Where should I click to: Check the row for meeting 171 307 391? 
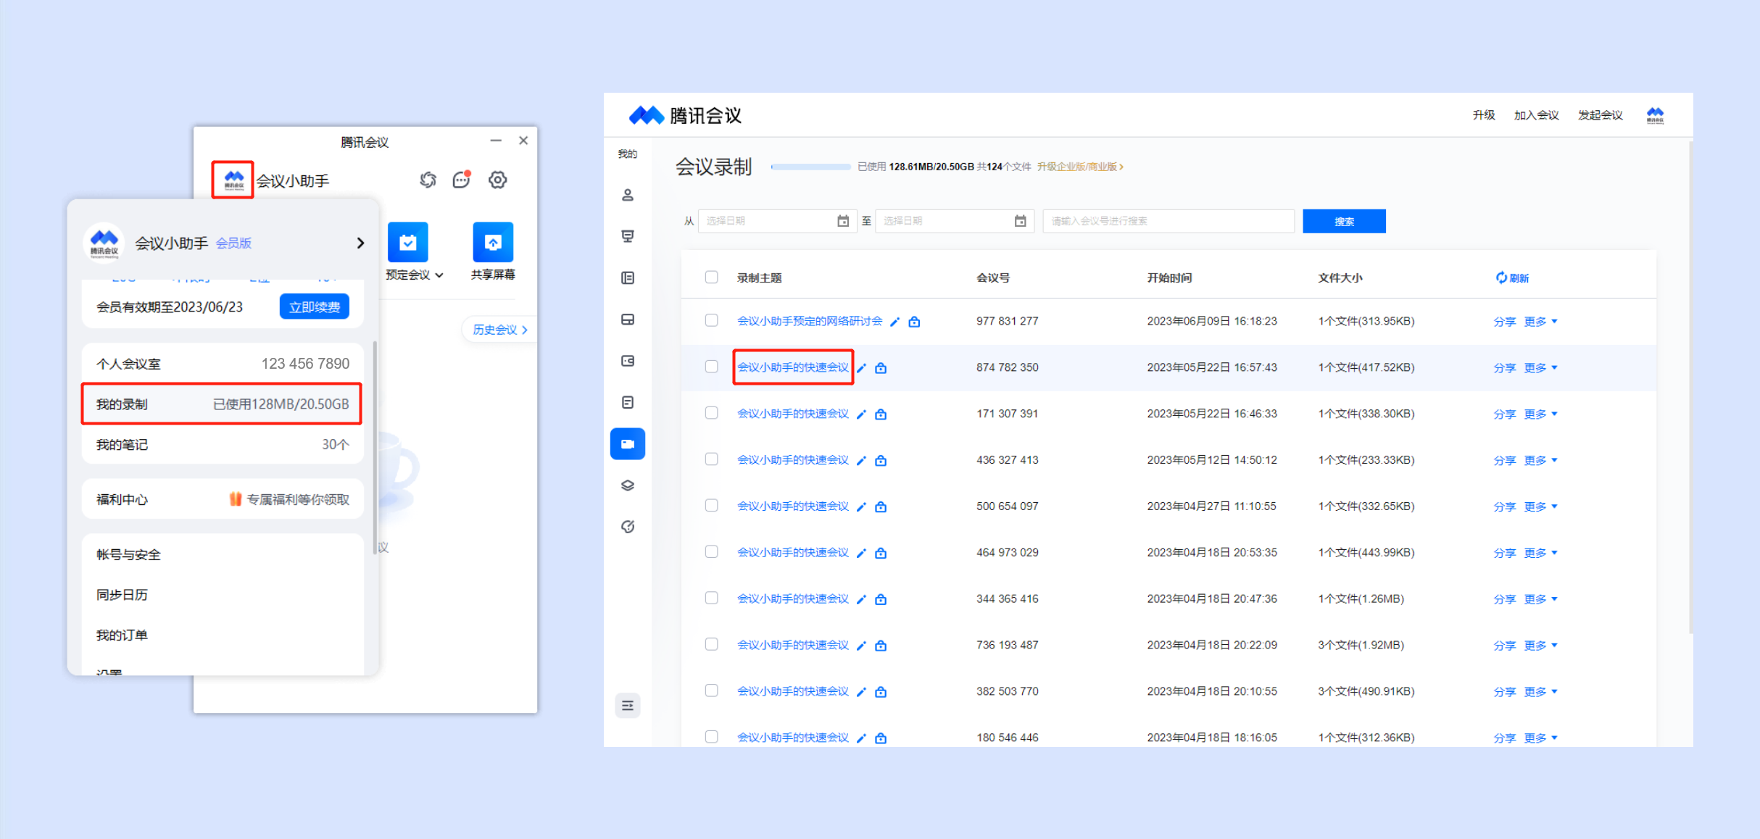[x=711, y=413]
